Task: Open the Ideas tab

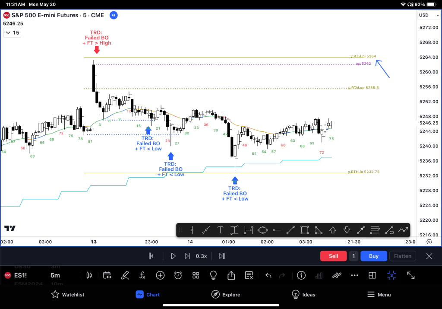Action: (303, 295)
